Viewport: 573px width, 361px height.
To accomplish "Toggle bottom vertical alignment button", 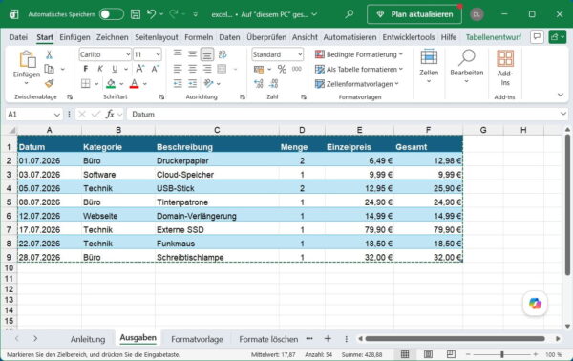I will pyautogui.click(x=207, y=54).
